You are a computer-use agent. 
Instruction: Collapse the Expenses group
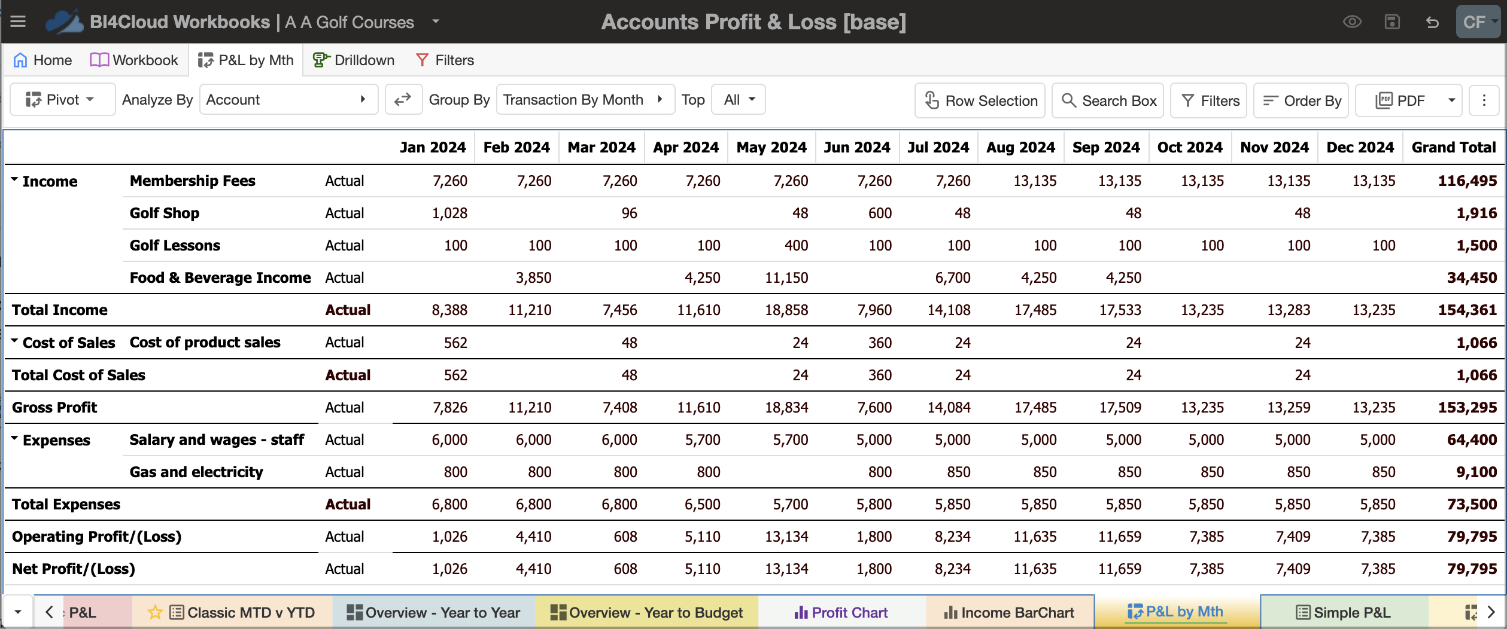coord(14,438)
